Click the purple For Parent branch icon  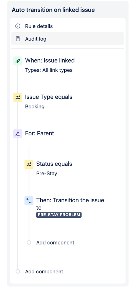coord(18,134)
